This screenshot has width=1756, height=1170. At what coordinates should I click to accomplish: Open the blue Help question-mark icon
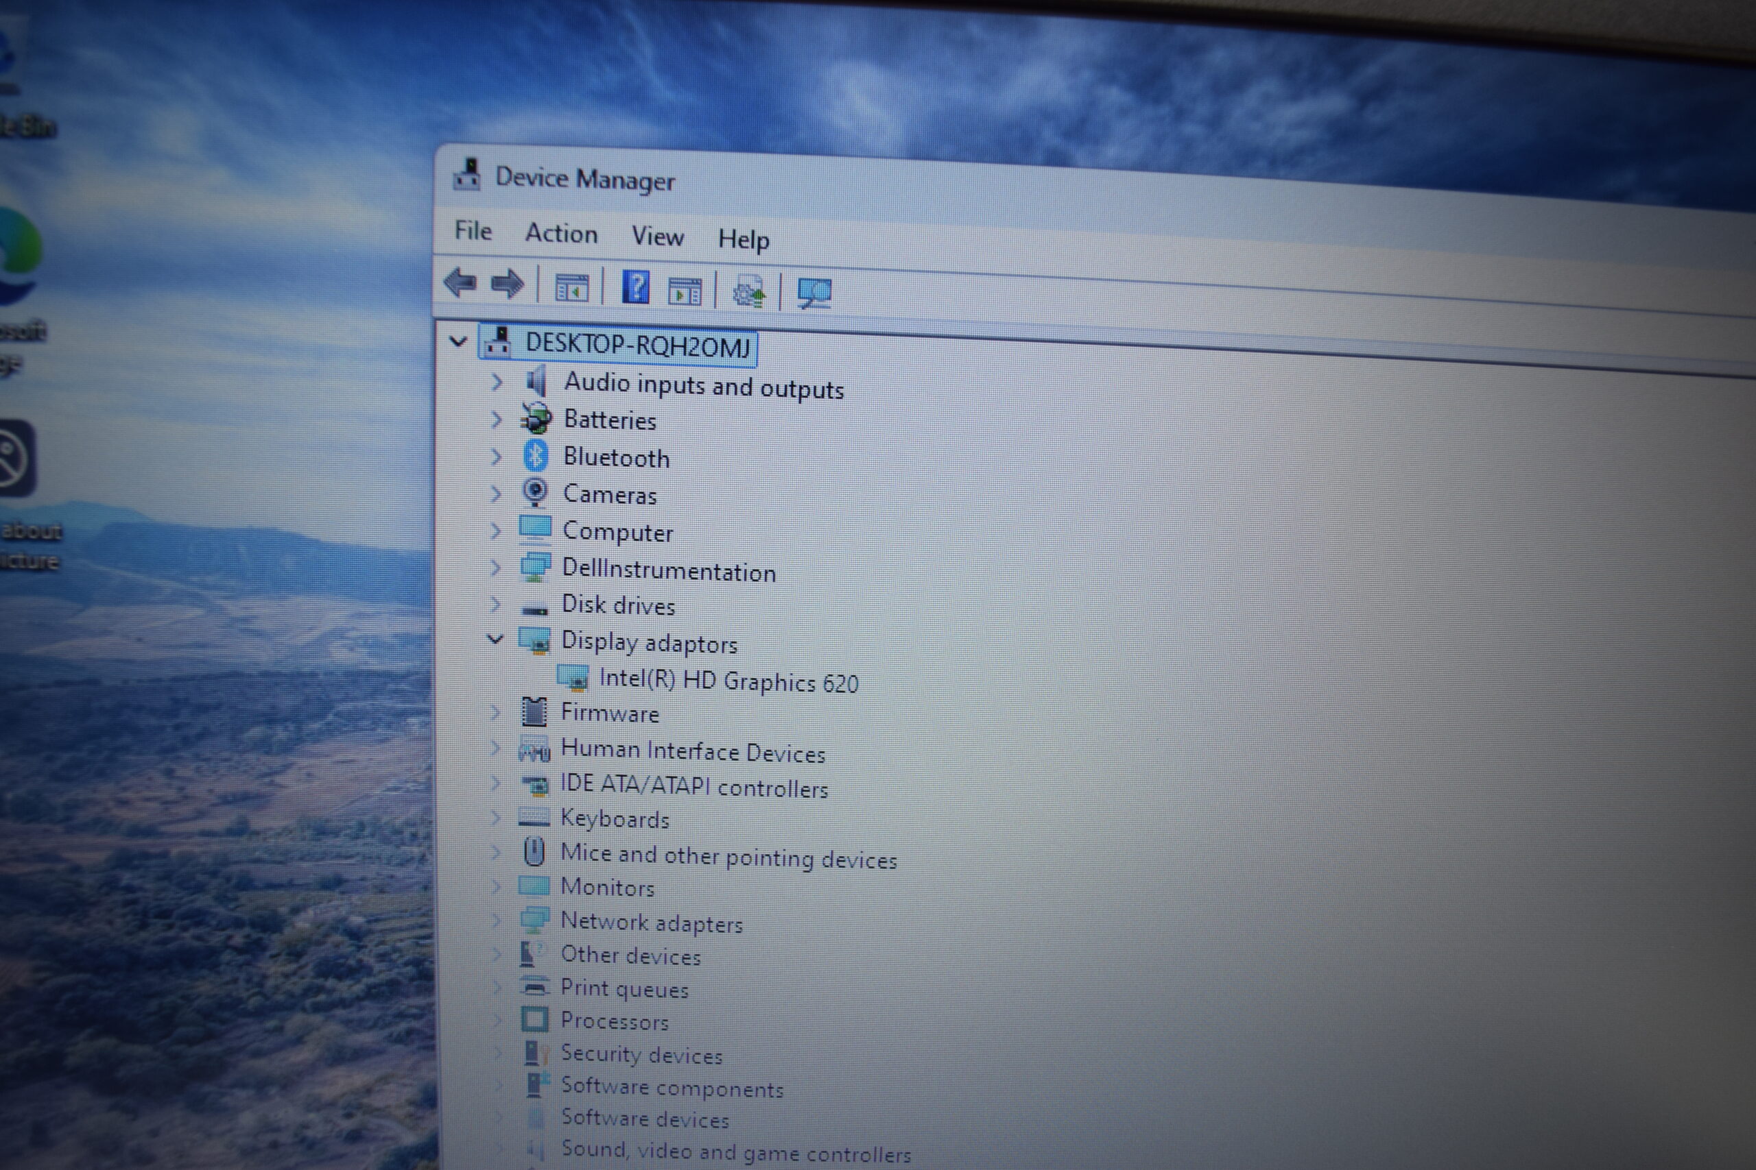click(x=635, y=288)
